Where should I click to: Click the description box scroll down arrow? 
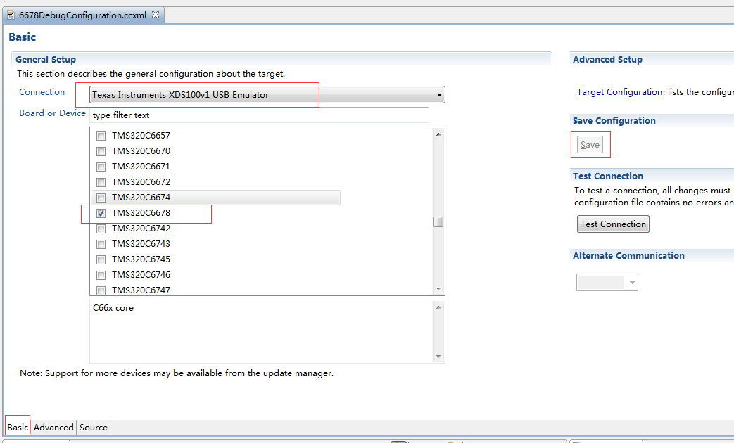(438, 356)
